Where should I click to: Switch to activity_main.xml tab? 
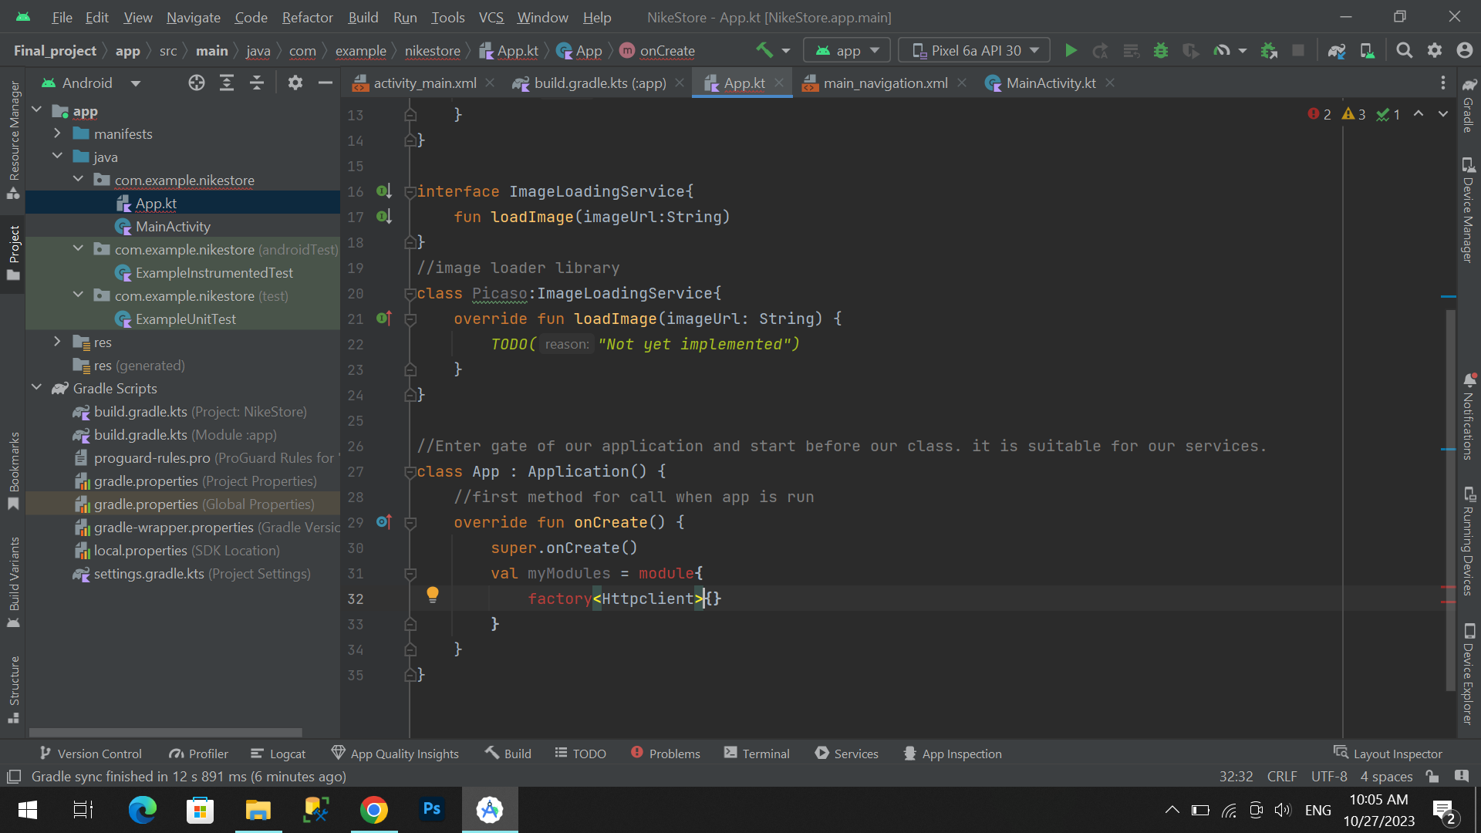[425, 83]
